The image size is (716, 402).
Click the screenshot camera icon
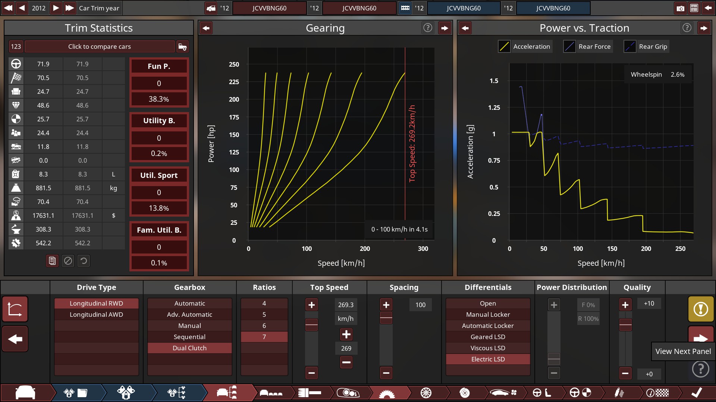point(680,8)
